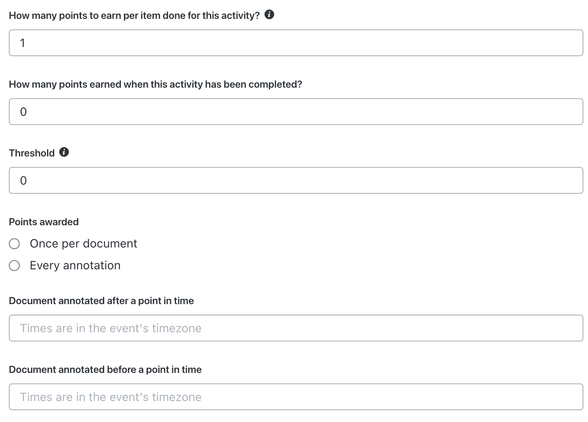588x422 pixels.
Task: Open the info icon beside points per item question
Action: (x=269, y=15)
